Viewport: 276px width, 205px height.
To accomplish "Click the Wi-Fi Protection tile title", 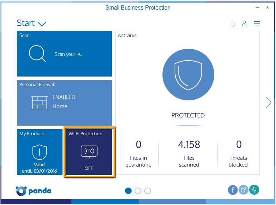I will click(x=85, y=134).
